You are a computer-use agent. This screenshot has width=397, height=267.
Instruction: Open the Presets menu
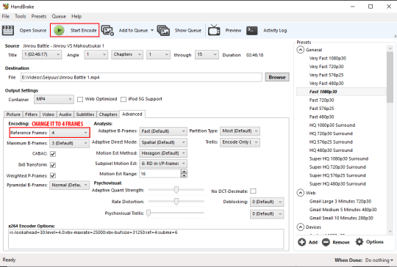39,16
